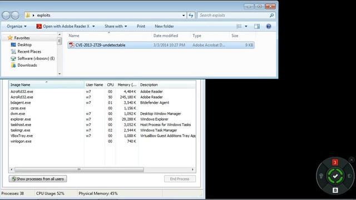This screenshot has height=200, width=356.
Task: Sort processes by User Name column
Action: [x=95, y=84]
